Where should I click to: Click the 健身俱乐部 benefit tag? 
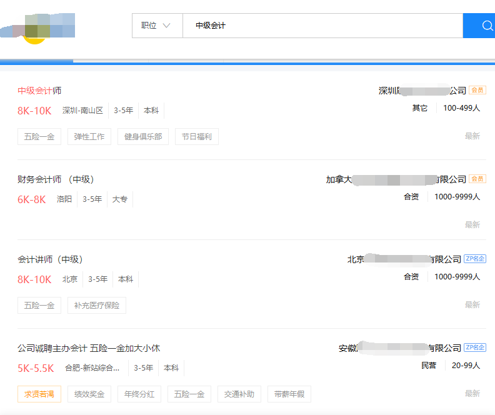tap(143, 137)
